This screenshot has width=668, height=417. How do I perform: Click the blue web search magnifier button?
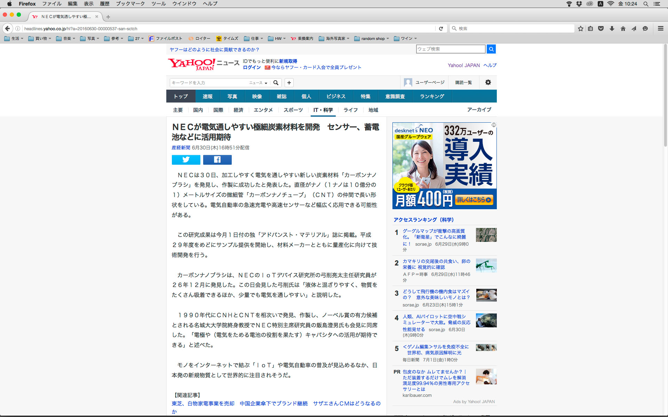click(491, 49)
